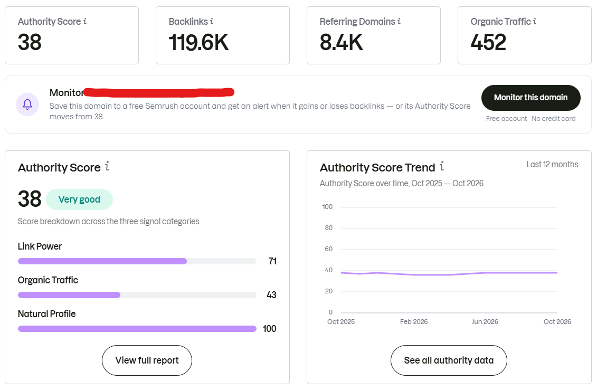Click the info icon beside Organic Traffic card title
The image size is (597, 391).
click(535, 21)
